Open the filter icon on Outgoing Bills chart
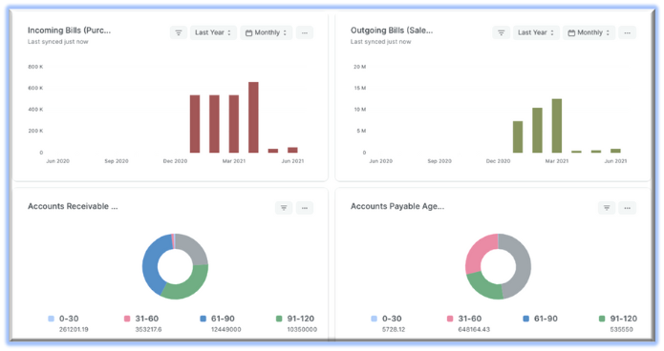664x351 pixels. [501, 32]
